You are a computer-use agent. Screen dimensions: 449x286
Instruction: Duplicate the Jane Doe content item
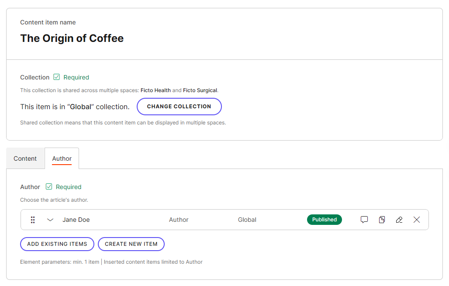tap(382, 220)
